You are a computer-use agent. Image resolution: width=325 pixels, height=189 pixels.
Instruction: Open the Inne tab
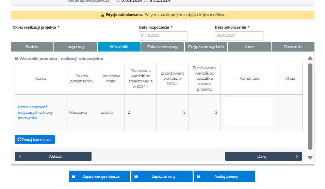click(249, 47)
